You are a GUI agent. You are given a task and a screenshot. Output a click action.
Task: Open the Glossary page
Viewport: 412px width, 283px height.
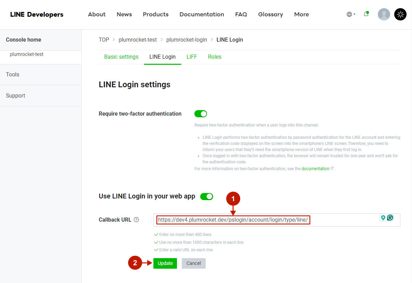(271, 14)
